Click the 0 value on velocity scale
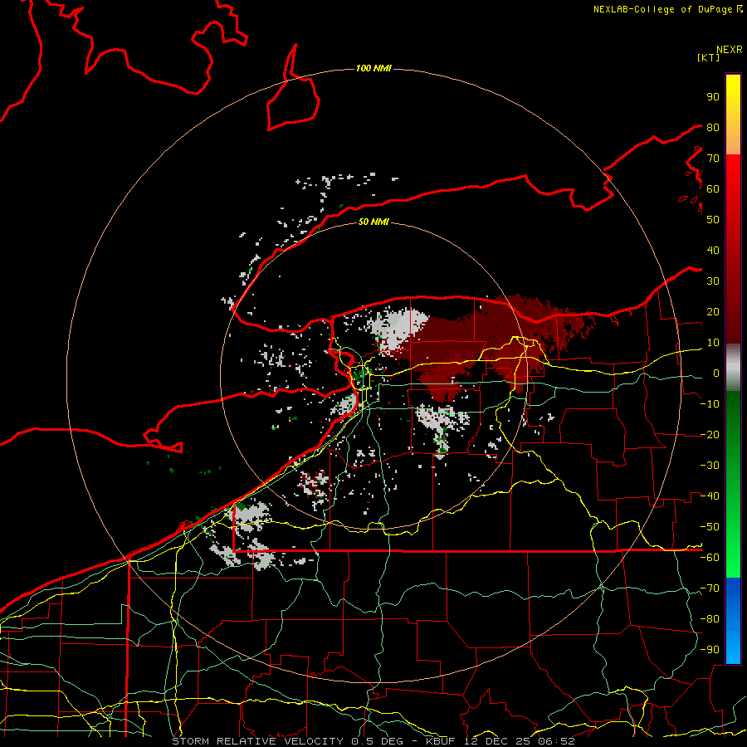This screenshot has height=747, width=747. (x=716, y=373)
